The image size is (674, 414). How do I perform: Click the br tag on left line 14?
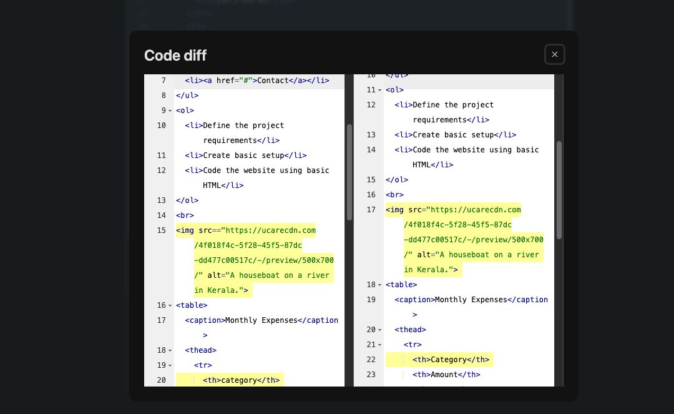tap(185, 215)
